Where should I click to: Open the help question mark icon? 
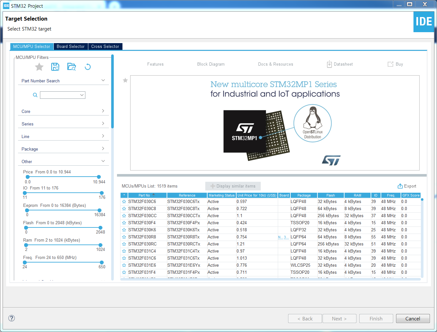pyautogui.click(x=12, y=318)
